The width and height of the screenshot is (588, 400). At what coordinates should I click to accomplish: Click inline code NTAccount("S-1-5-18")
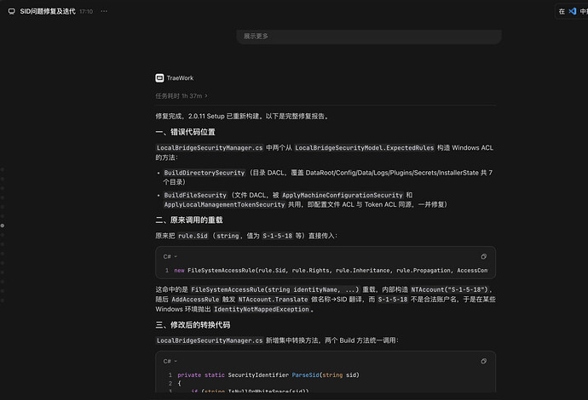coord(450,289)
